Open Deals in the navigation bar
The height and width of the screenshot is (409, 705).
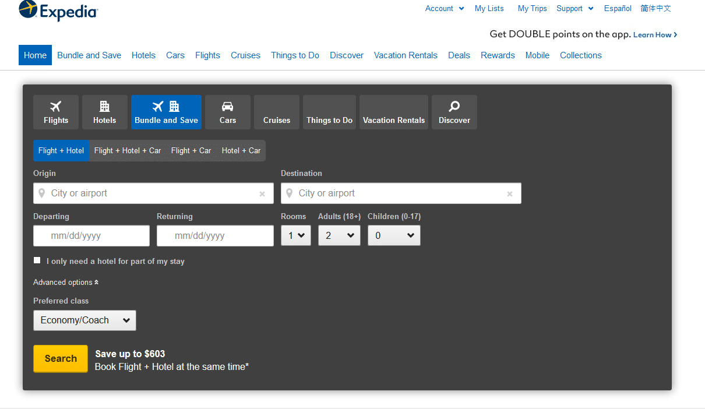(x=459, y=55)
